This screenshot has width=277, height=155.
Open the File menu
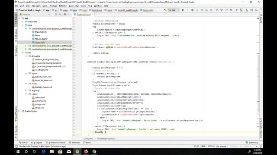(x=16, y=6)
